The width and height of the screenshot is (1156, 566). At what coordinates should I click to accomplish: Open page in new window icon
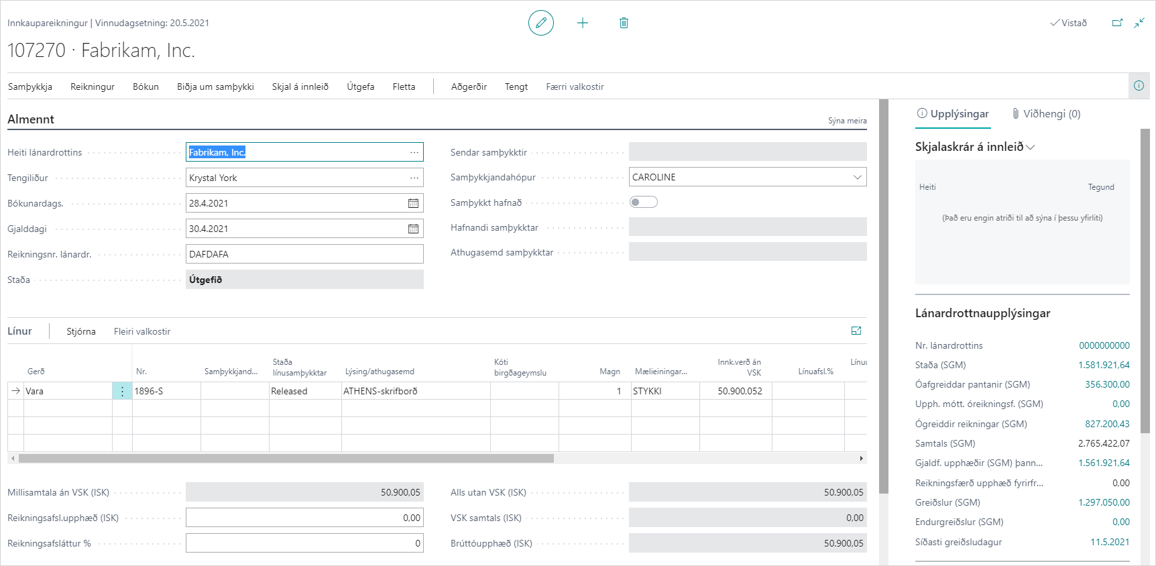[x=1117, y=23]
